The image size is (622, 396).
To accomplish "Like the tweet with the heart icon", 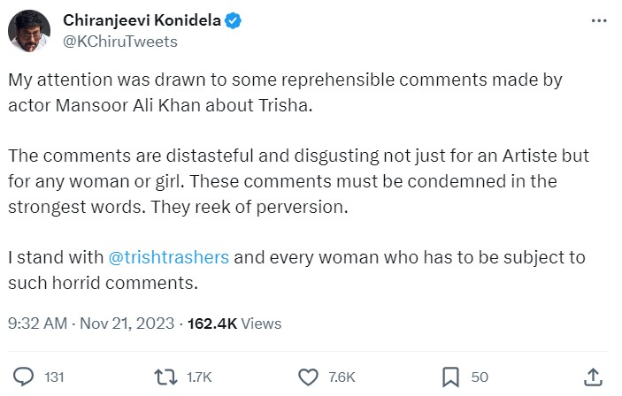I will click(x=308, y=377).
